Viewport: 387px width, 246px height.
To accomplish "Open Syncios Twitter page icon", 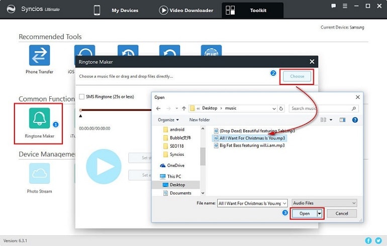I will pos(378,240).
